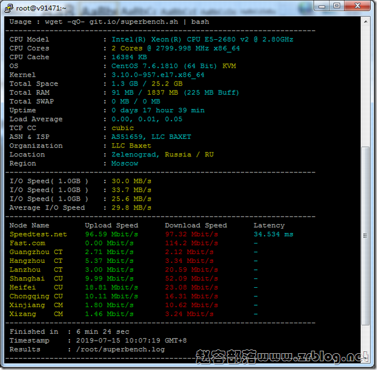Click the Speedtest.net latency '34.534 ms'
Viewport: 377px width, 370px height.
[x=273, y=234]
